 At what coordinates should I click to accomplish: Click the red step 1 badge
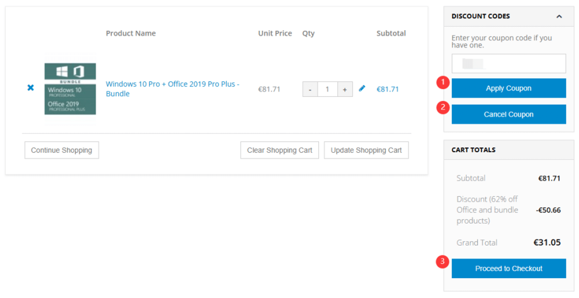pyautogui.click(x=443, y=82)
